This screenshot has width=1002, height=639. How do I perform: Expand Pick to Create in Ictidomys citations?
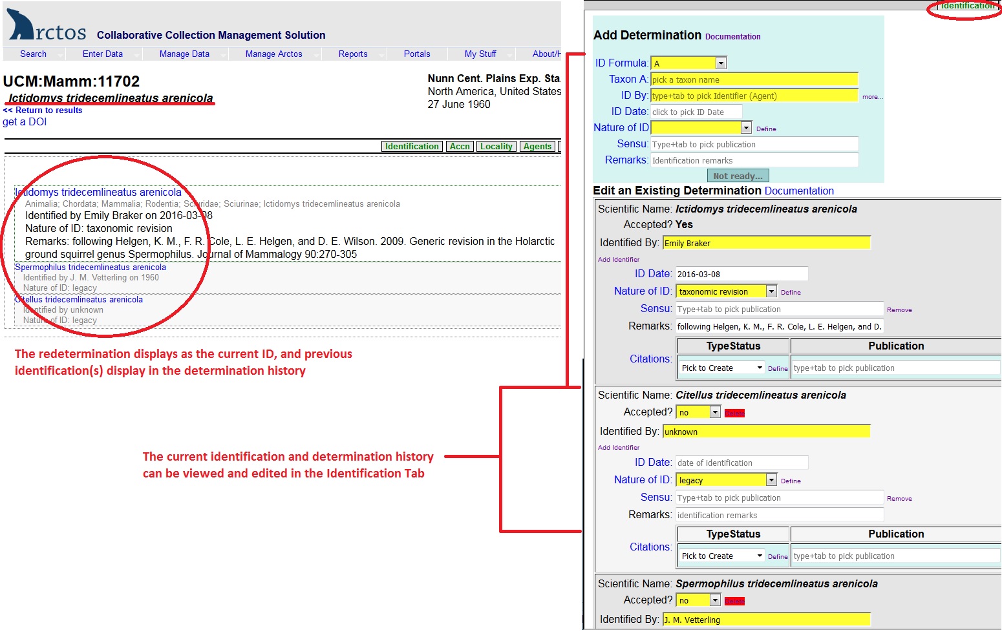click(721, 368)
